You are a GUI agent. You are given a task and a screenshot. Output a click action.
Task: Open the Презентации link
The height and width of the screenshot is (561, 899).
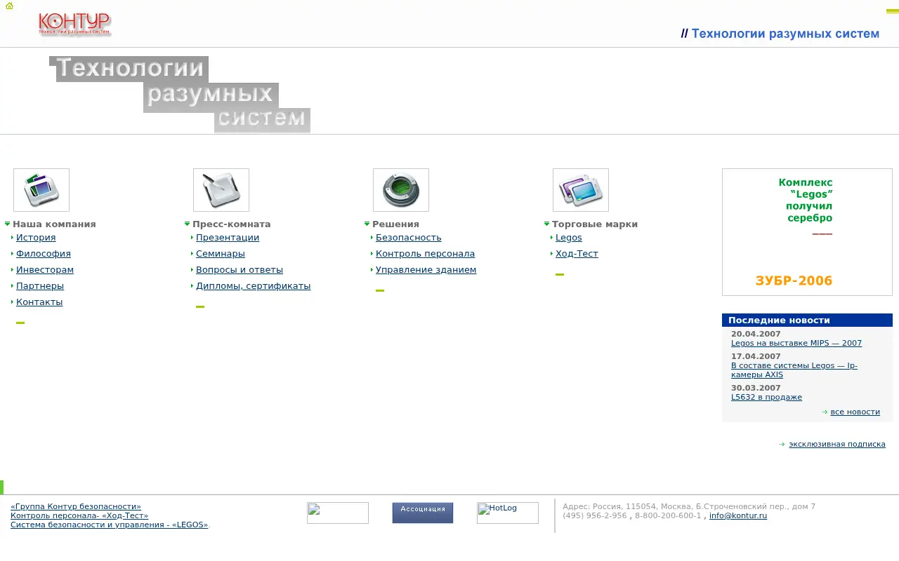[228, 238]
